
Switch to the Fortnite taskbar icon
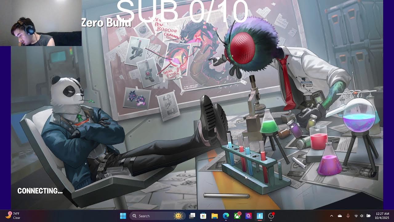point(260,216)
